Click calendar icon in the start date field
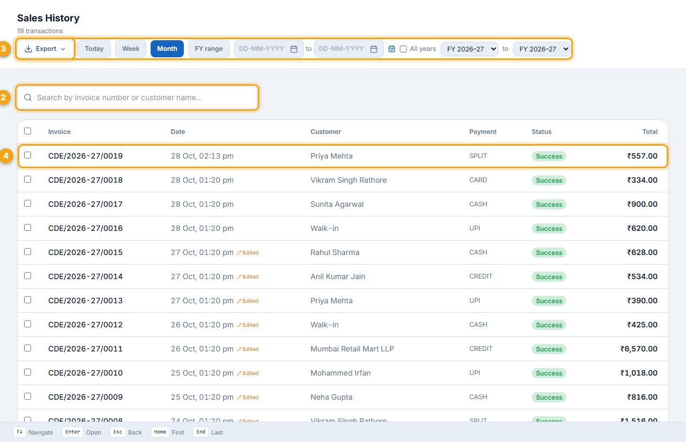Screen dimensions: 686x442 point(294,49)
